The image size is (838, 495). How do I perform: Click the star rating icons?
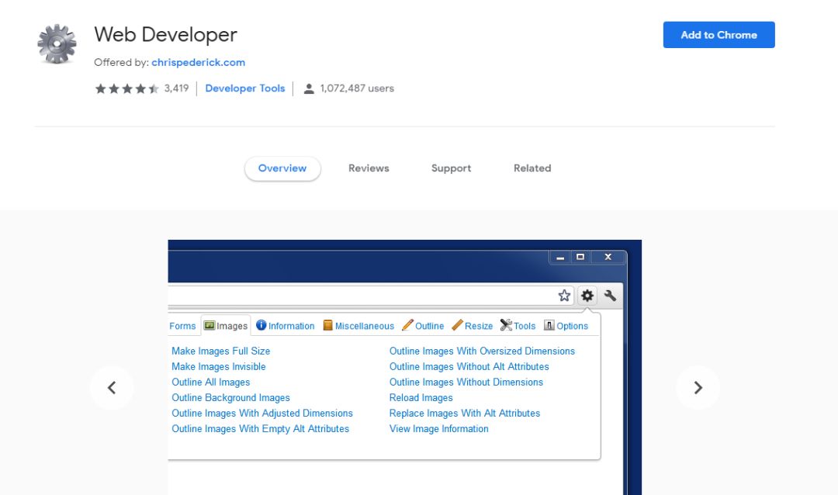pos(126,88)
